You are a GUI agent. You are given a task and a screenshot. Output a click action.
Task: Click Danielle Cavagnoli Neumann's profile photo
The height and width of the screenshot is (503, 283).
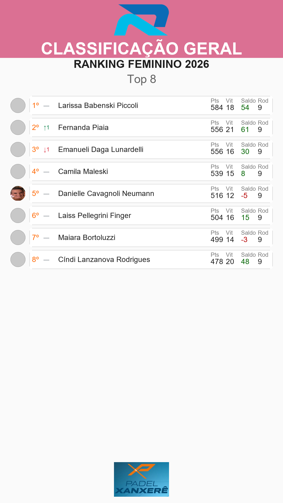(x=18, y=194)
